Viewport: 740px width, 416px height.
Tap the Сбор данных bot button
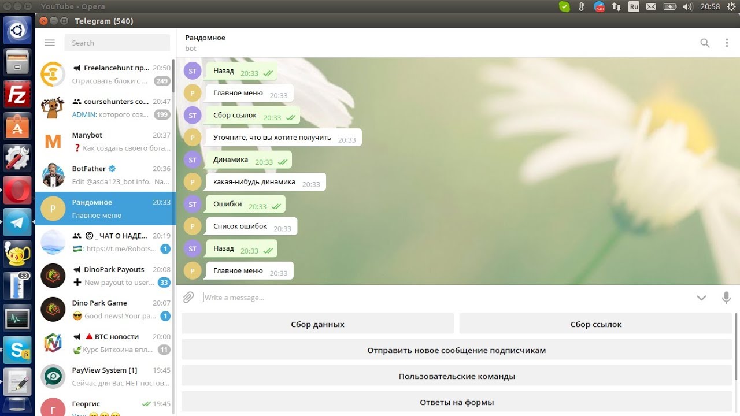tap(317, 324)
